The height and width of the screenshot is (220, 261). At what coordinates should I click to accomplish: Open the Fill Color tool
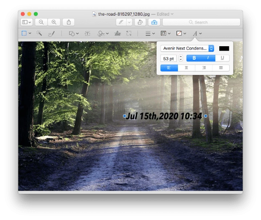[179, 34]
